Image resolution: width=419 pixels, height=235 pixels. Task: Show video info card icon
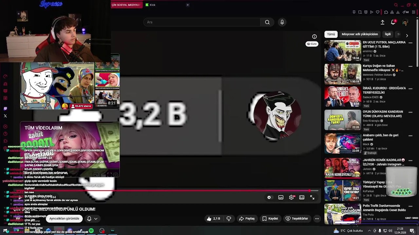(x=314, y=37)
